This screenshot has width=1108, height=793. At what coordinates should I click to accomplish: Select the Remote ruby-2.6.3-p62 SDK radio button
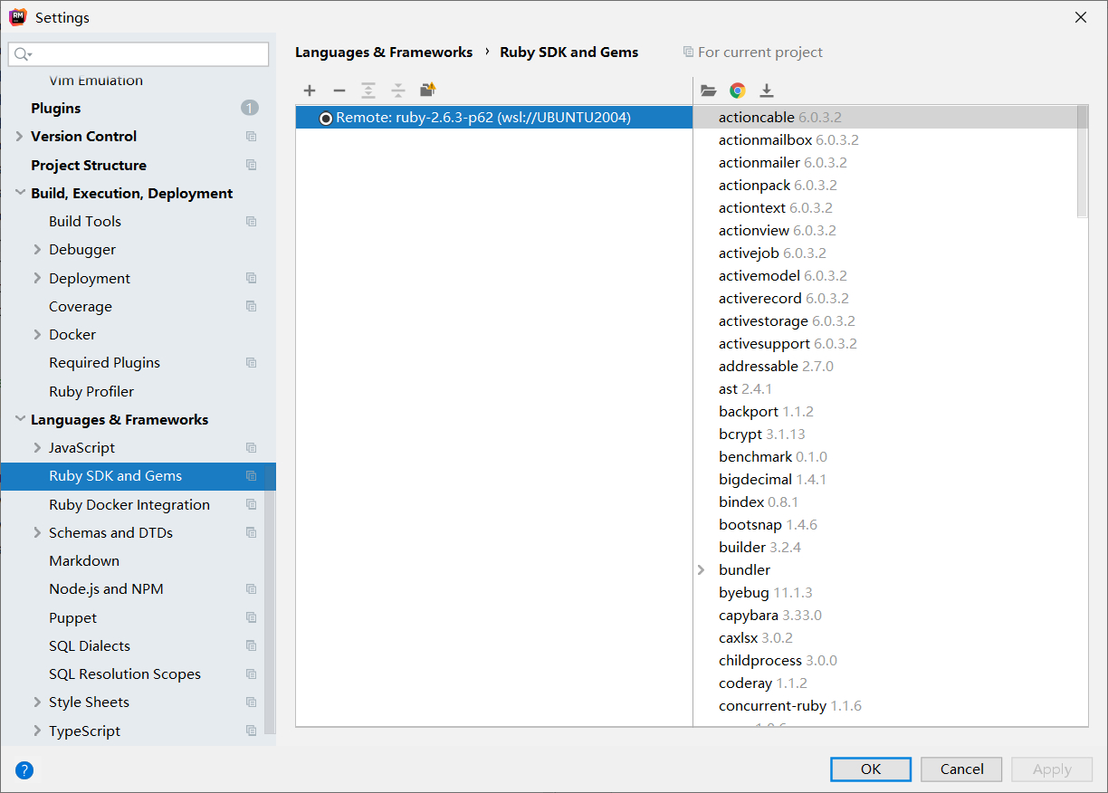coord(326,118)
